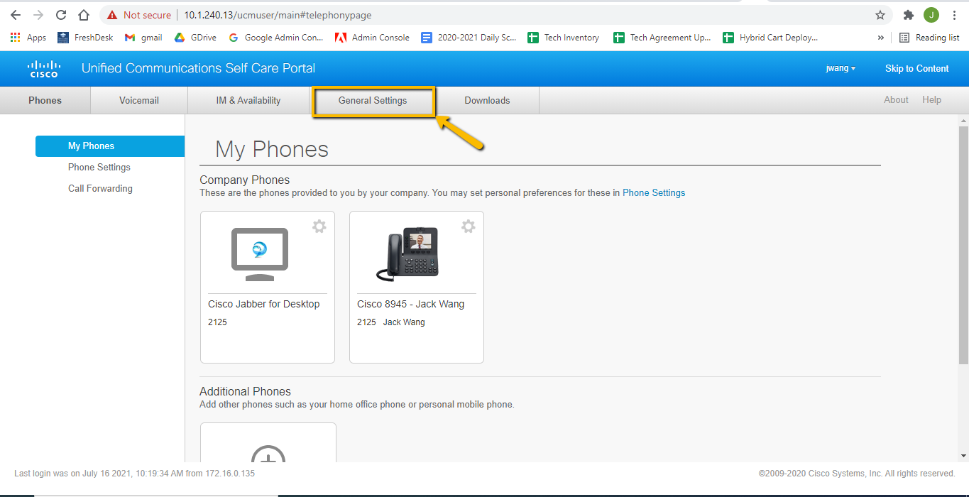Click the Cisco 8945 phone image

coord(407,253)
